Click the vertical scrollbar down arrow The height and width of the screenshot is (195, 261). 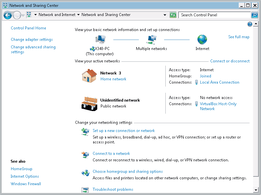pos(256,190)
